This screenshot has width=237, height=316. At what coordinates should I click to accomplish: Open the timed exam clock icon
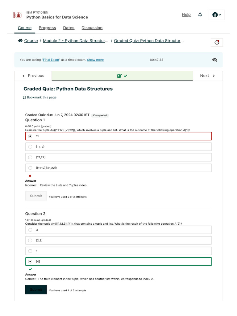point(217,43)
